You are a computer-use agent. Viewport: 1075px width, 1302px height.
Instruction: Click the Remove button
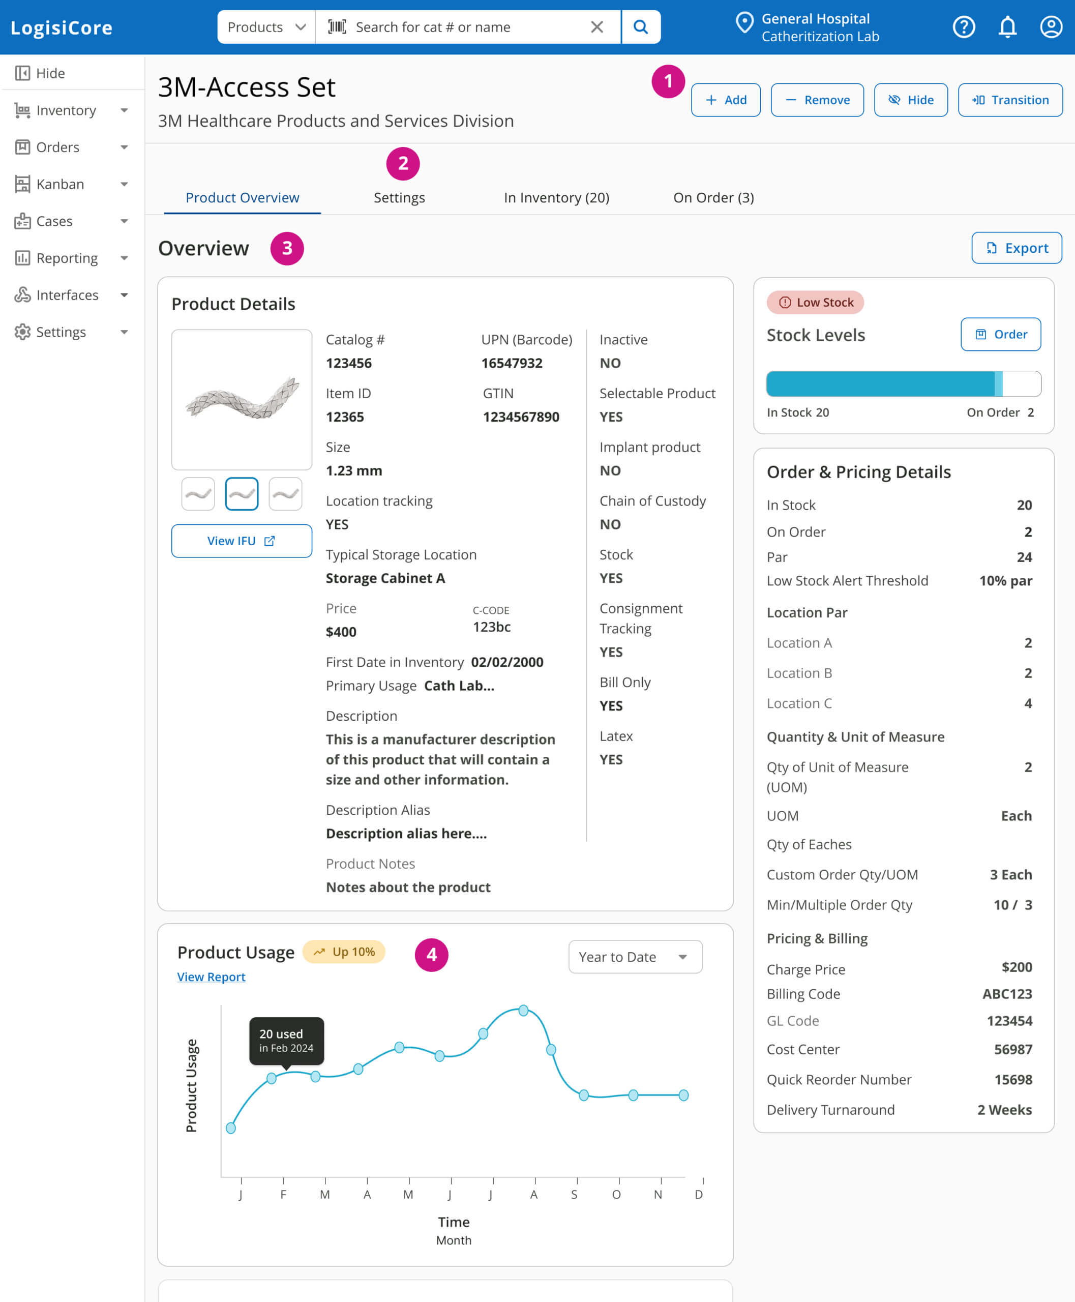(x=817, y=100)
